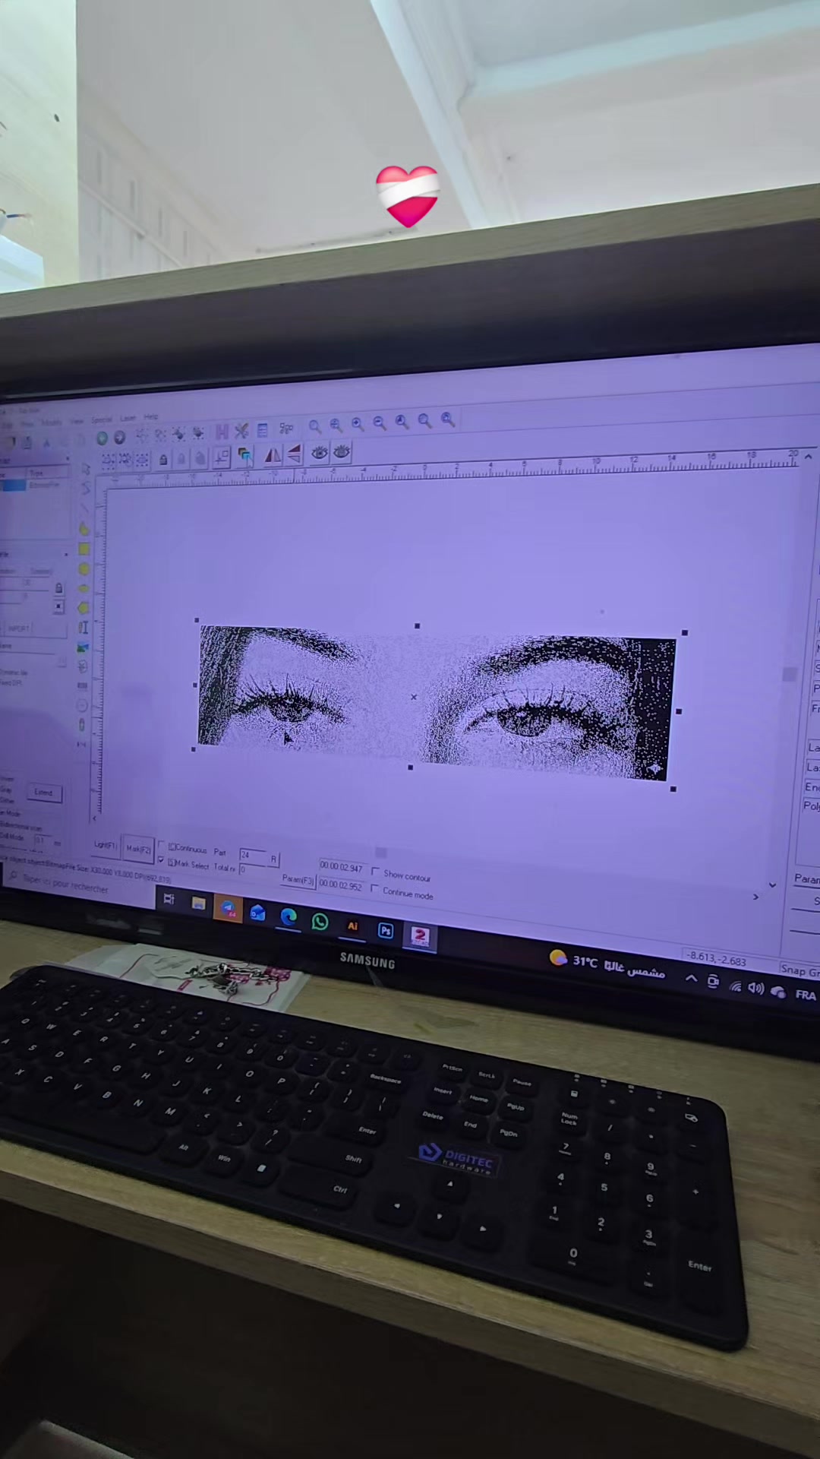The image size is (820, 1459).
Task: Click the Mark(F2) button
Action: (138, 849)
